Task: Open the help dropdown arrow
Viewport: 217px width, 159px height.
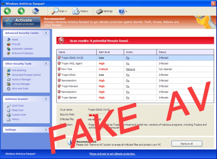Action: [126, 11]
